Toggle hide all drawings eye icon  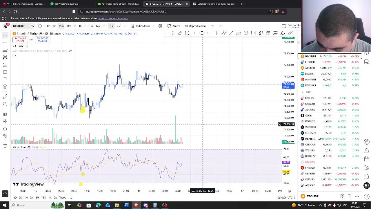click(5, 136)
